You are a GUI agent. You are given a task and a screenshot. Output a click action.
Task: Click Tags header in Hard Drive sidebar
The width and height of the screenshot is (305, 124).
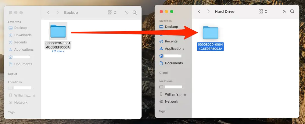[162, 111]
